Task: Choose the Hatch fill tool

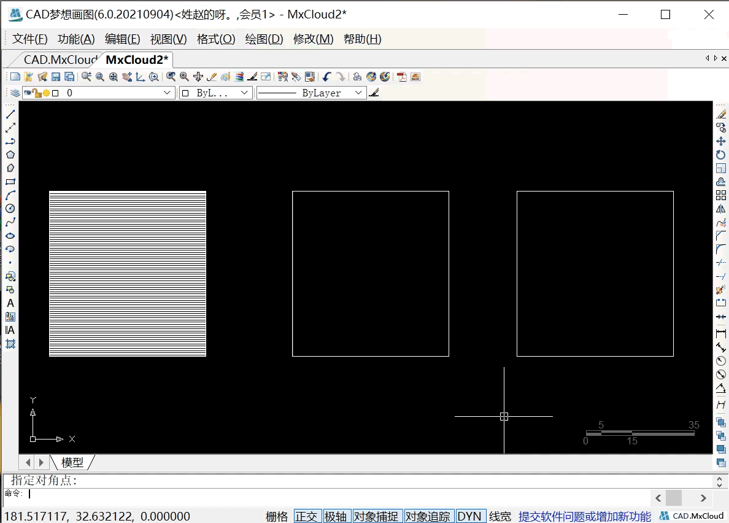Action: pos(10,344)
